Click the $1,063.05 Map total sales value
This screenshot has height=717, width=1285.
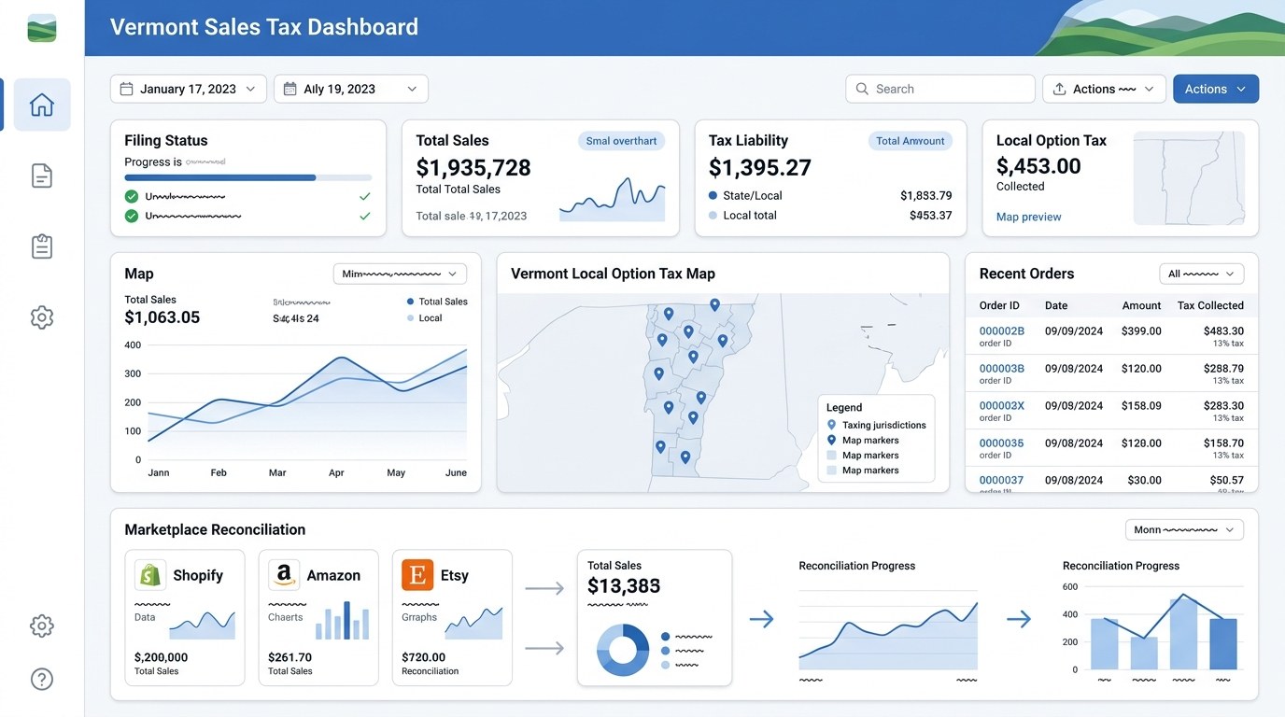[x=162, y=317]
